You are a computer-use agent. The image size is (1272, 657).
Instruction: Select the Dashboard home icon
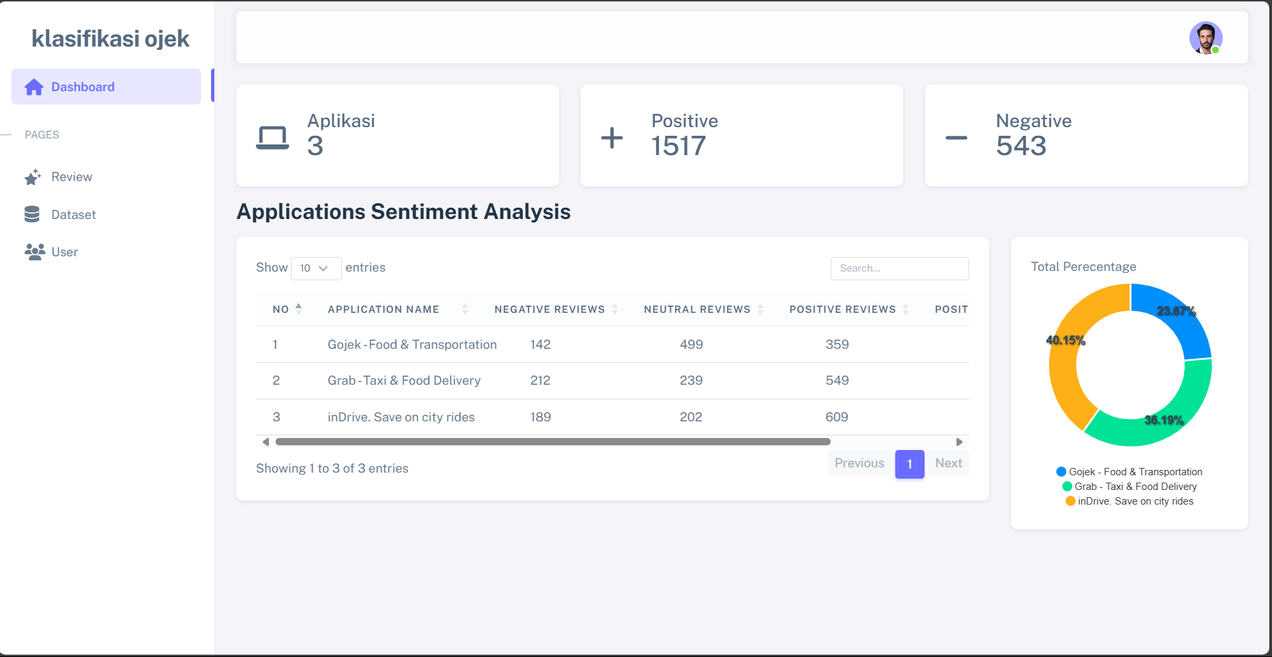33,87
